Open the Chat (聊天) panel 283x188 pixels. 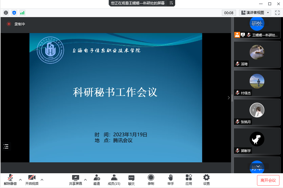click(x=131, y=180)
